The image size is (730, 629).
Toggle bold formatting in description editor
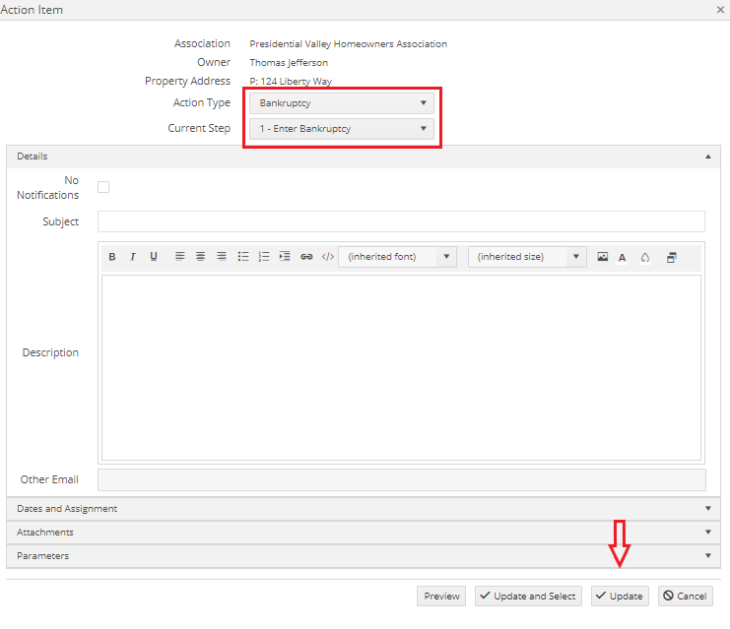point(112,257)
